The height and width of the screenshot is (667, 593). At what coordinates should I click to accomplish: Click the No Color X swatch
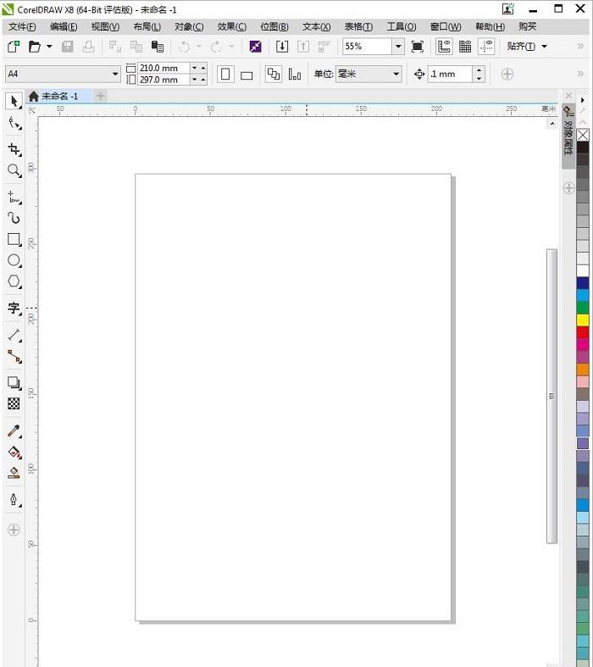click(x=583, y=136)
